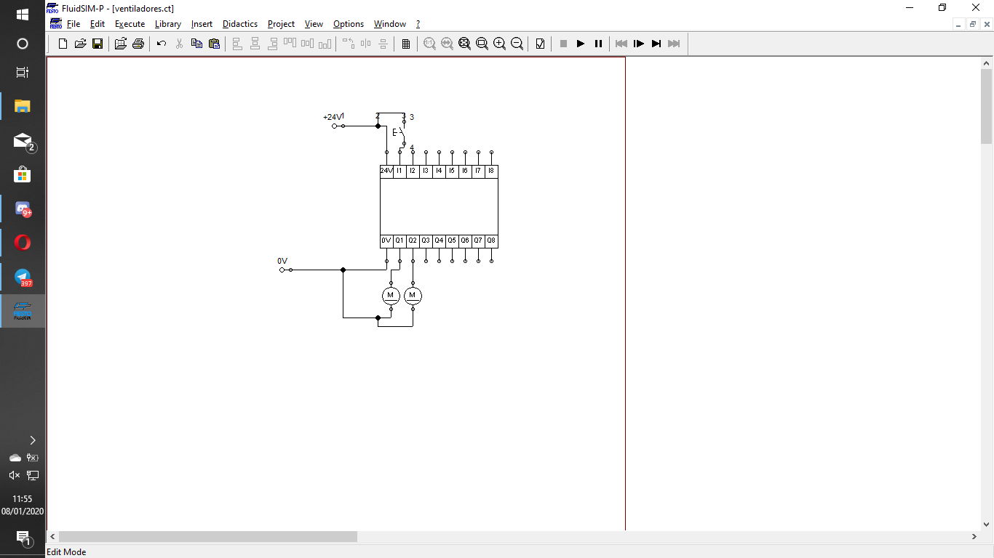This screenshot has width=994, height=558.
Task: Open circuit preview icon in toolbar
Action: click(x=121, y=44)
